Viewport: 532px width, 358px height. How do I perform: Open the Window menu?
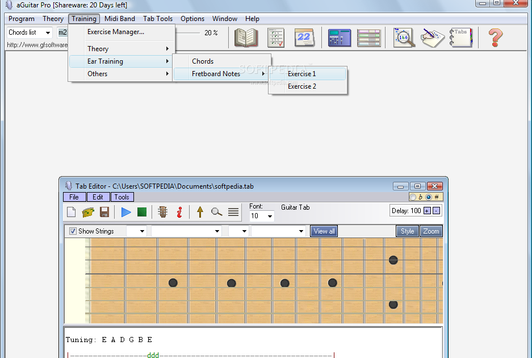(225, 19)
